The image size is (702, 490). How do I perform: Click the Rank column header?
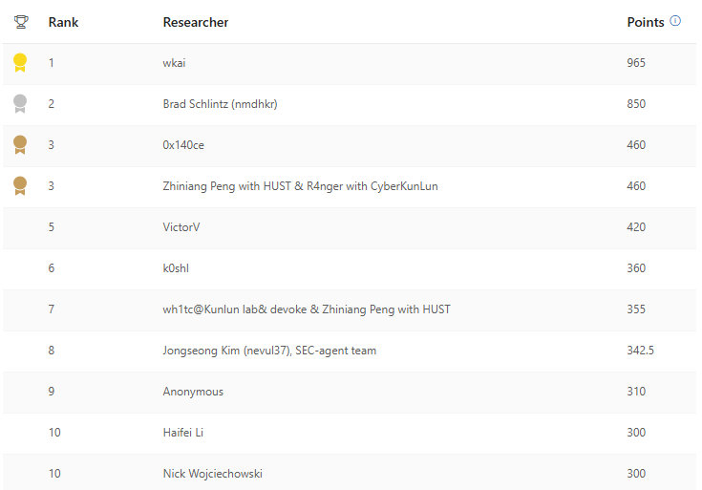point(63,22)
